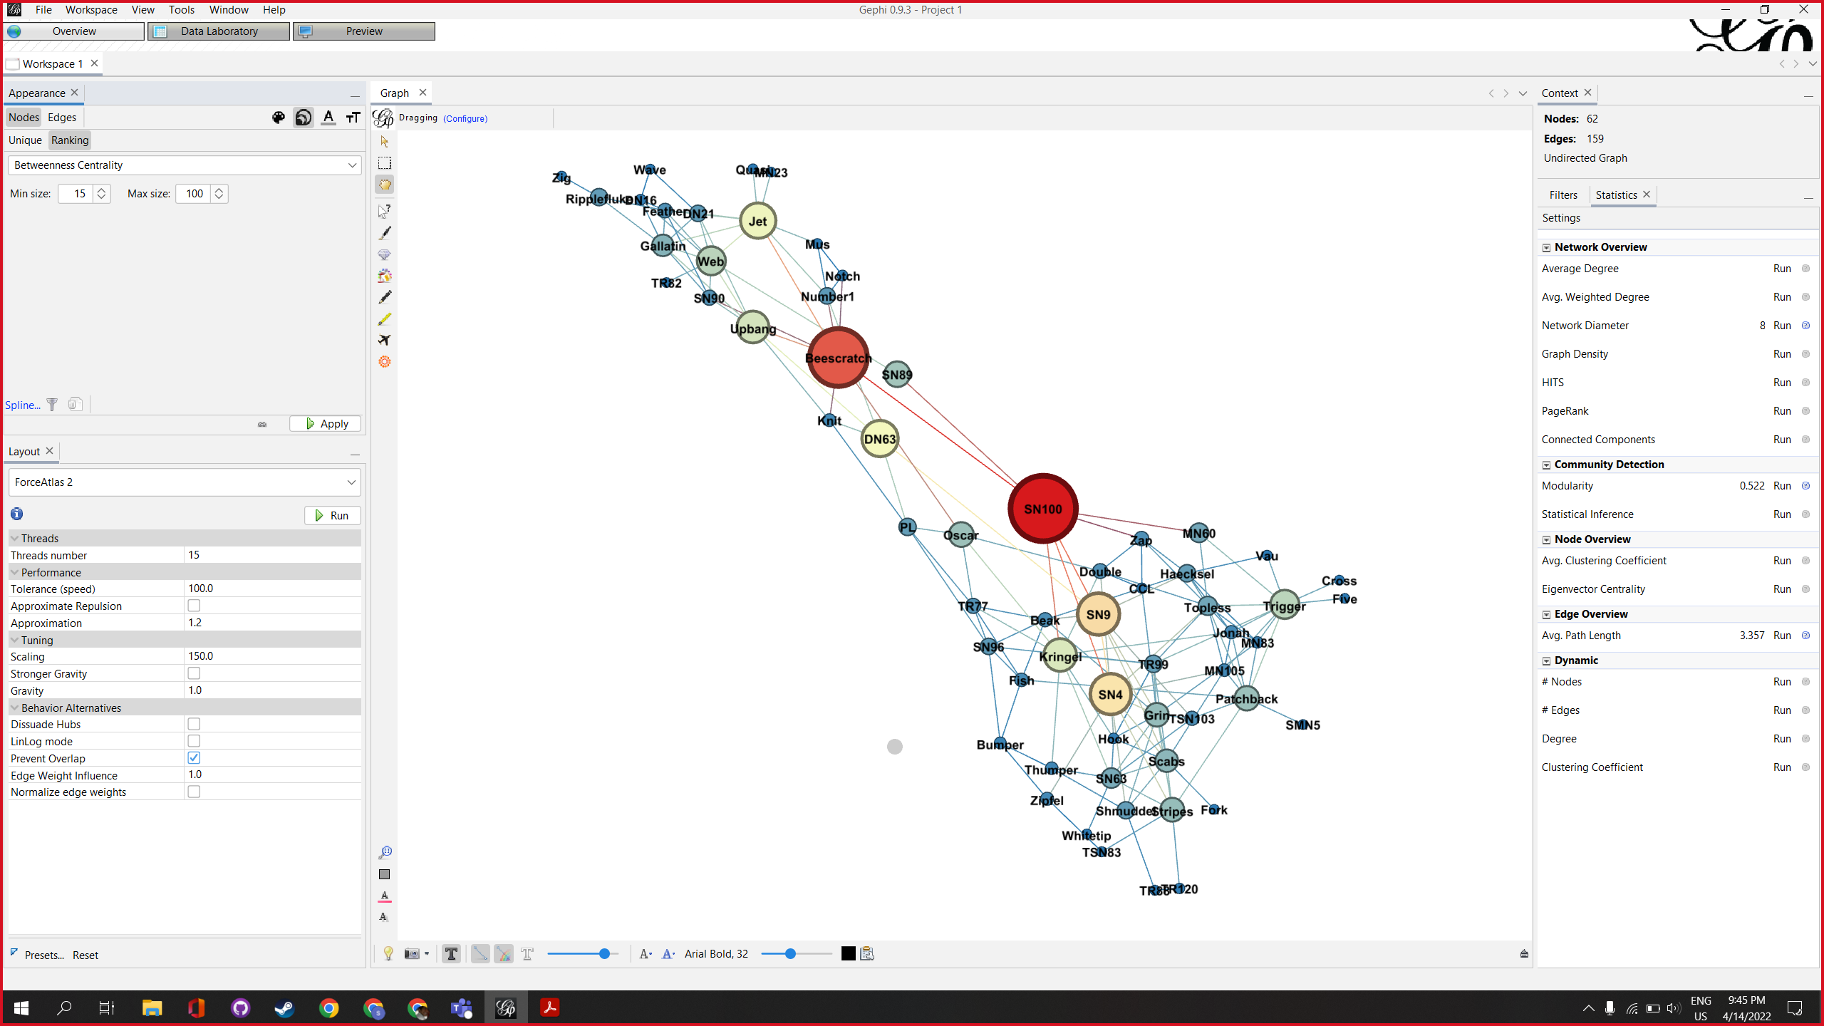
Task: Collapse the Community Detection section
Action: click(1546, 464)
